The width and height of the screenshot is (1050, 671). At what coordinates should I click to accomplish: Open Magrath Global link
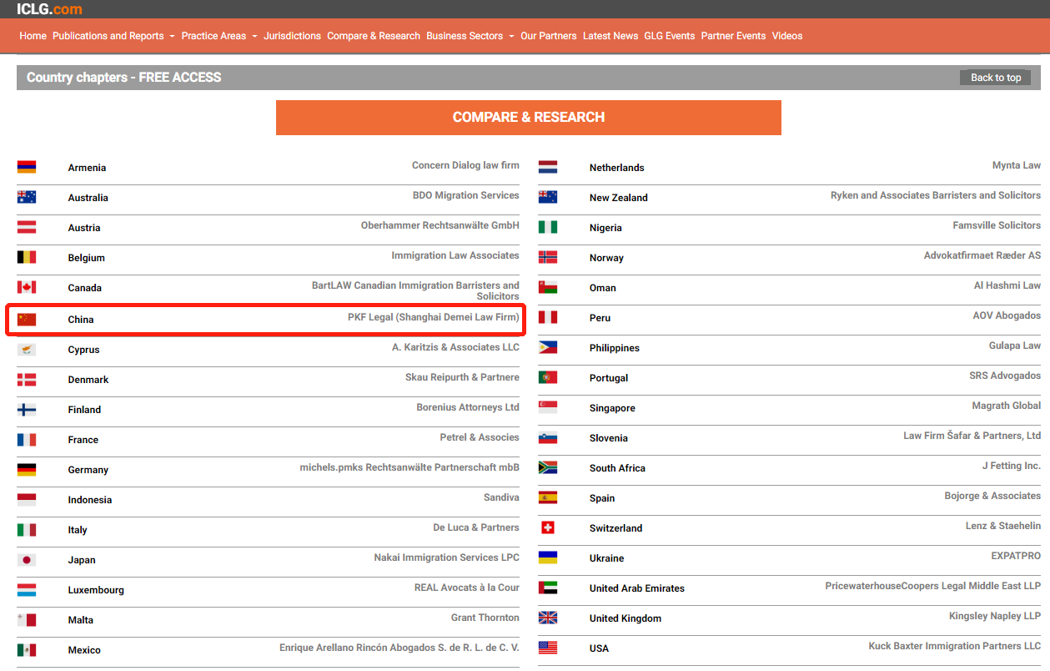[1007, 406]
